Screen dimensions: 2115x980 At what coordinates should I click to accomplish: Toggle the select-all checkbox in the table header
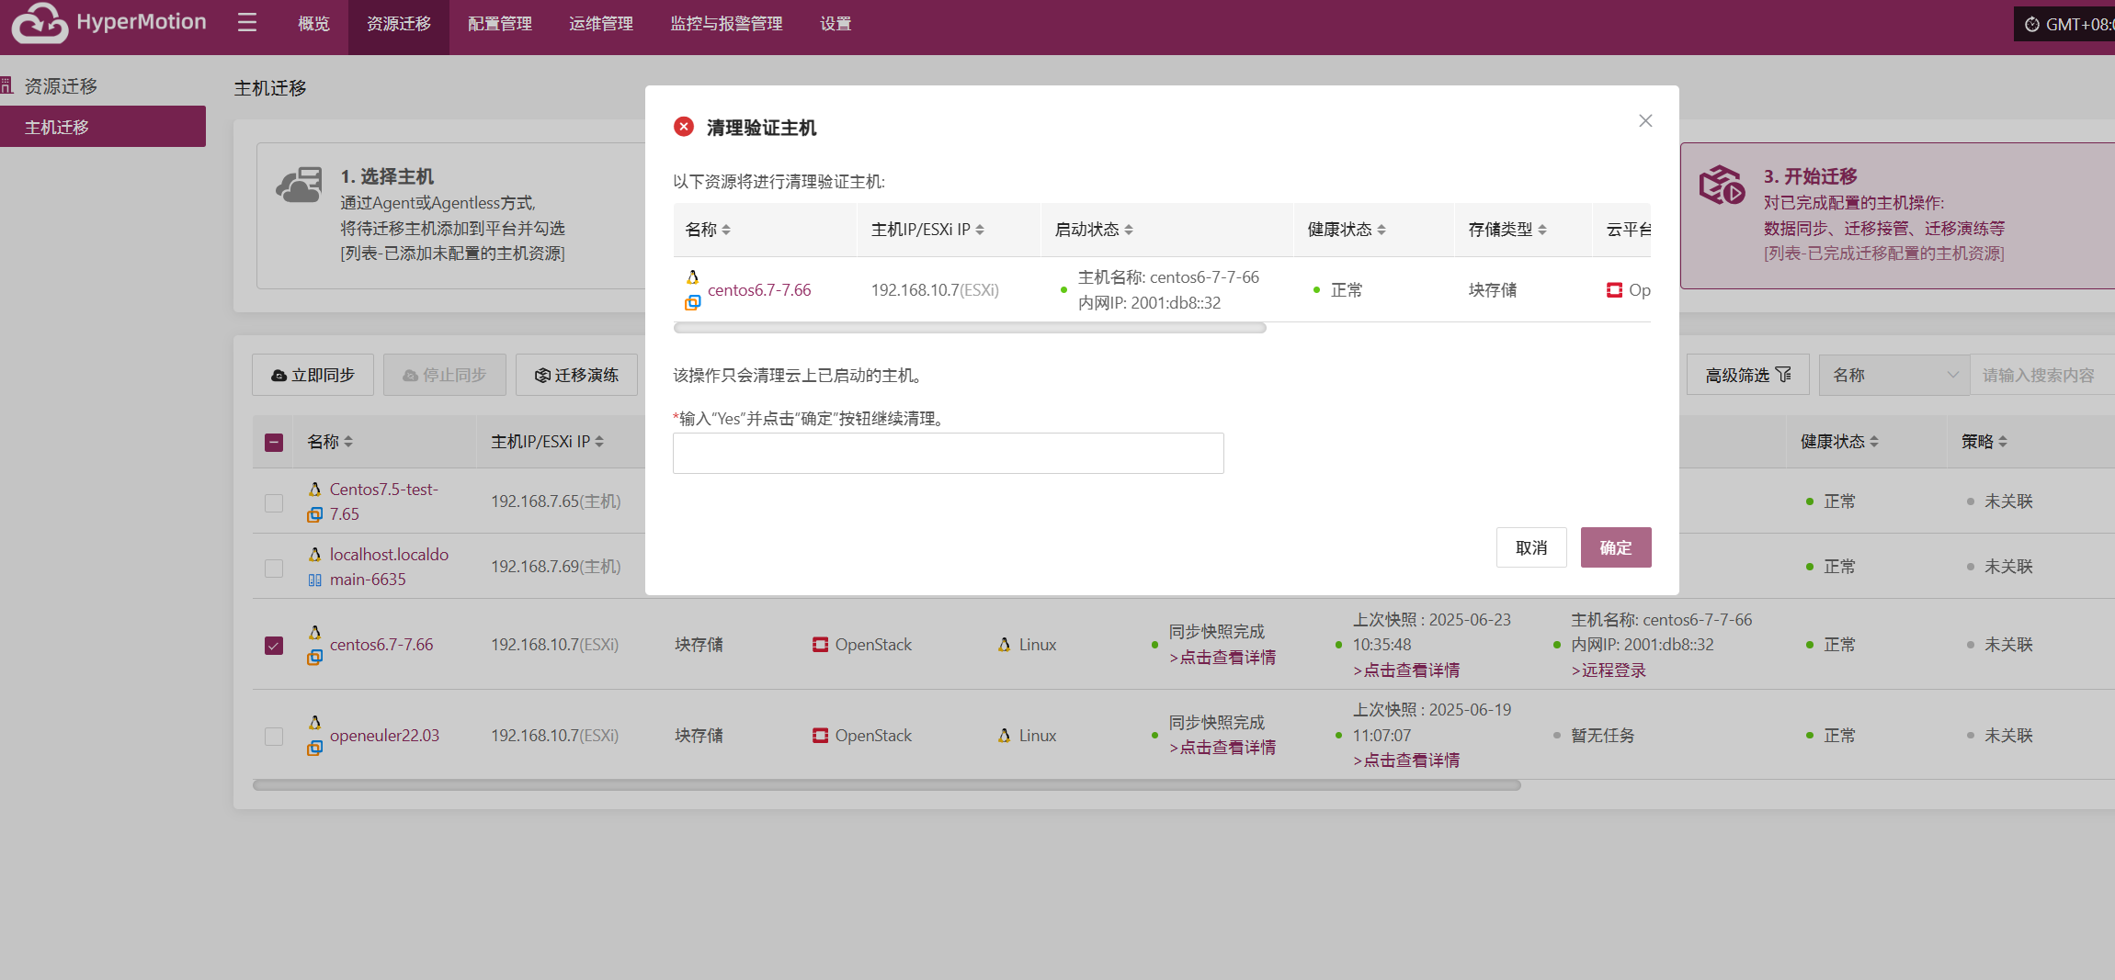tap(274, 443)
